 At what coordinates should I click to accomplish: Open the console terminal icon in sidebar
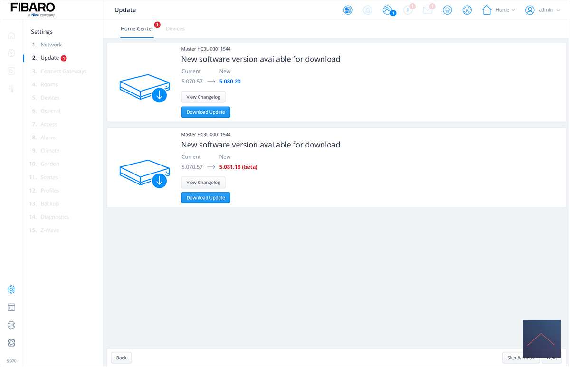point(11,307)
